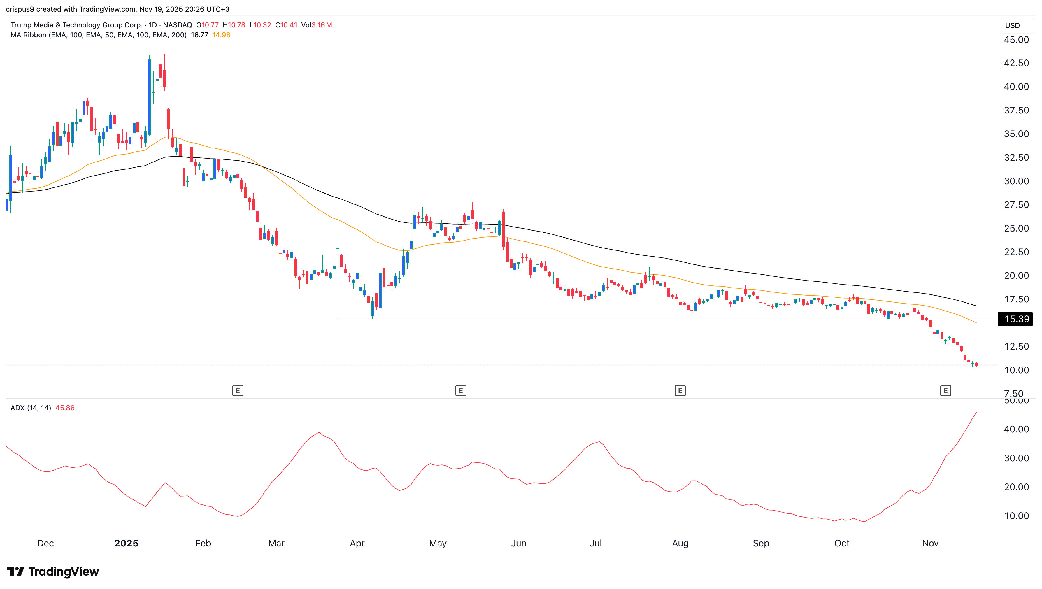Click the November earnings E marker
The height and width of the screenshot is (589, 1042).
(x=945, y=390)
